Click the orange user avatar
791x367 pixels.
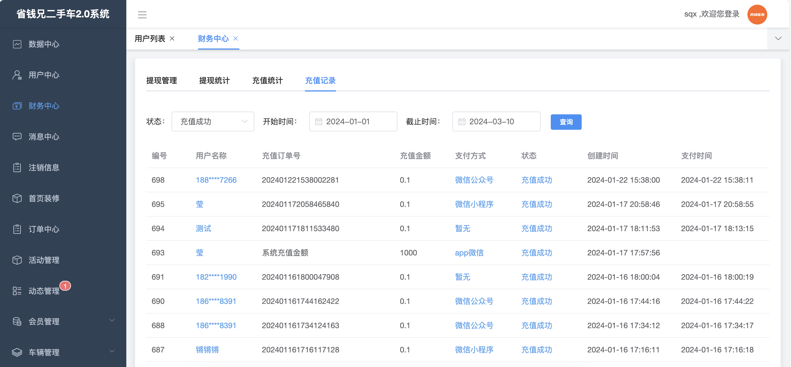point(757,14)
